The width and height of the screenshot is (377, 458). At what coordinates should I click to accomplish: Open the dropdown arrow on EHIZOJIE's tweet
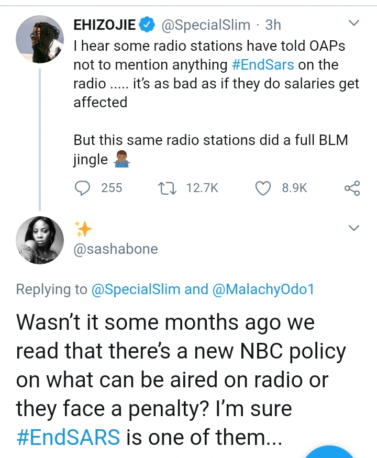pos(354,24)
